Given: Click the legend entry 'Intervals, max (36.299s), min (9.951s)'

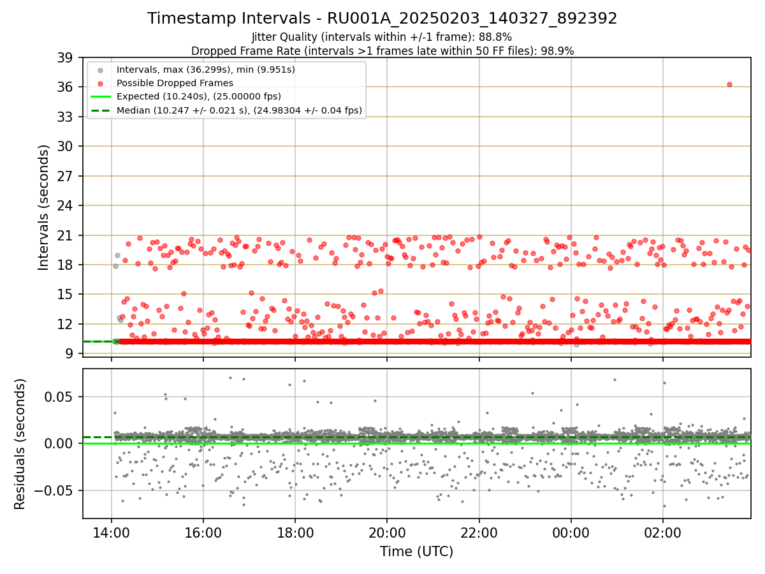Looking at the screenshot, I should coord(206,70).
